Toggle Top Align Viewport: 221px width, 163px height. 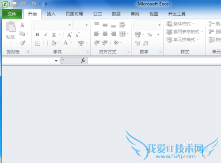click(x=97, y=24)
